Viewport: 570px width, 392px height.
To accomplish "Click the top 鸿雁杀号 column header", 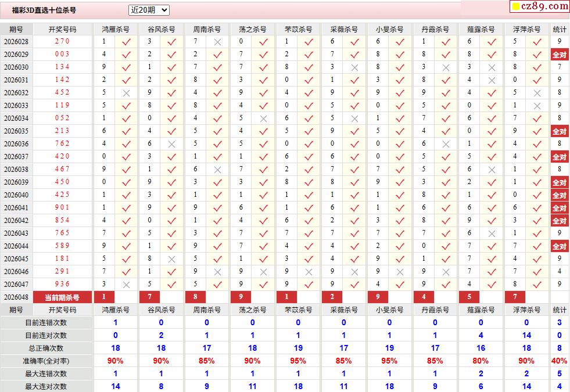I will pos(116,29).
